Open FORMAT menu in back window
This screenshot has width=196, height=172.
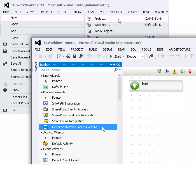116,12
